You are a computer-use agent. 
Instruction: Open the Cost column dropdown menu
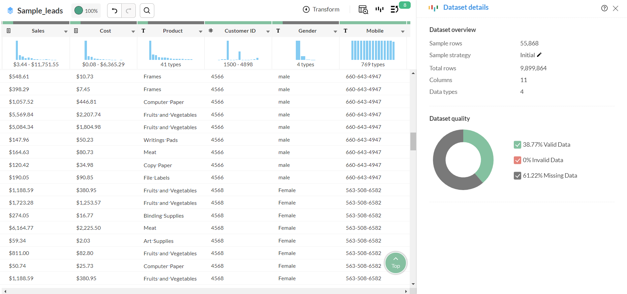(133, 31)
